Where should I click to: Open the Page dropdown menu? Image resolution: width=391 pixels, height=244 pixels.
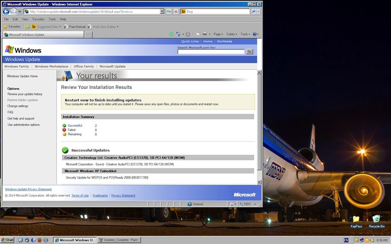point(218,34)
